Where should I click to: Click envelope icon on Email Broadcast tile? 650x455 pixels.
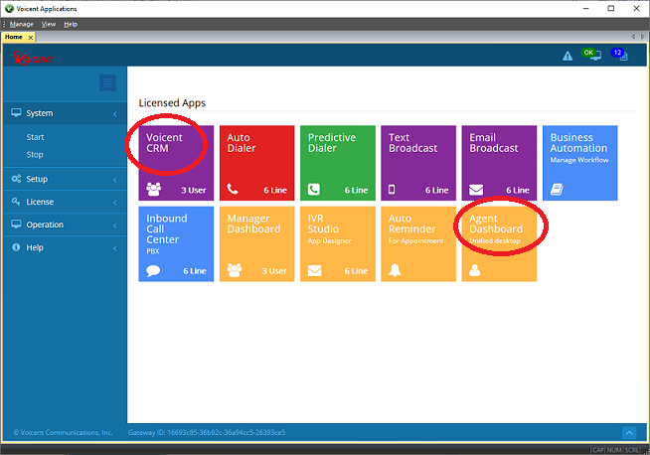[476, 190]
